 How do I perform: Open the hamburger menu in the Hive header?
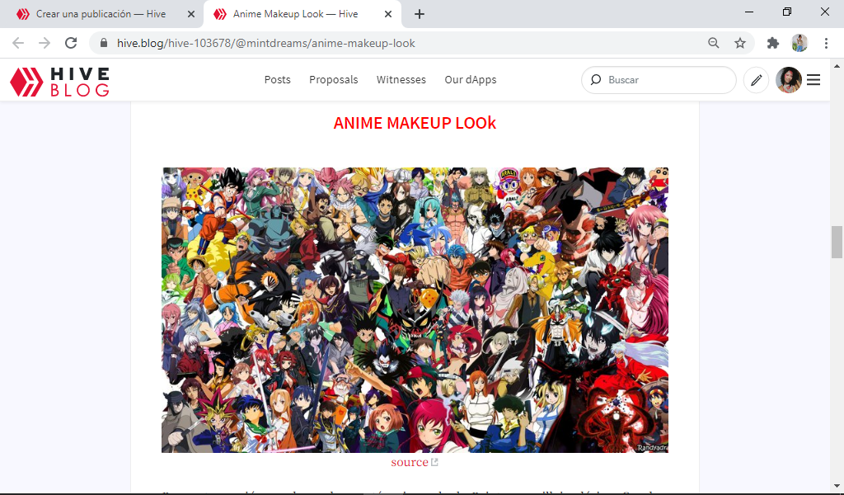coord(814,80)
